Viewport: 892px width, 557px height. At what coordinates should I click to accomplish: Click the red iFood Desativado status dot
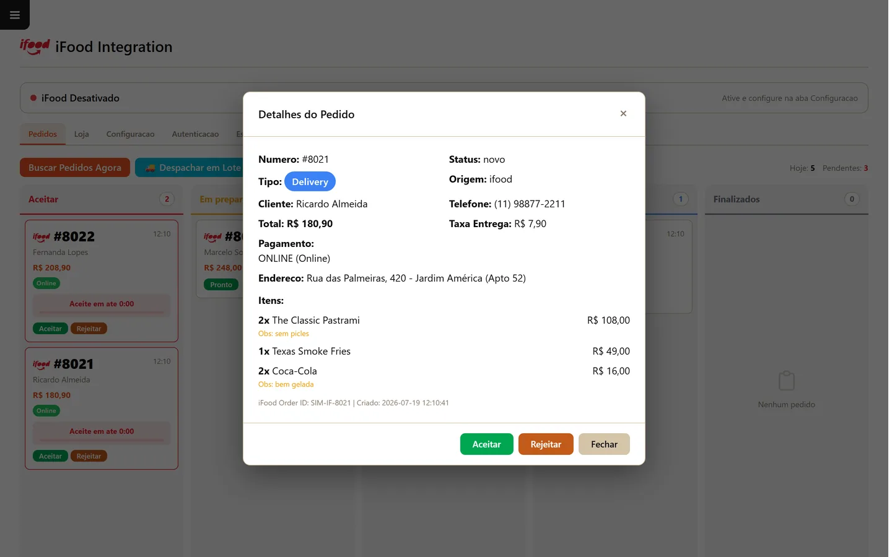pyautogui.click(x=33, y=98)
